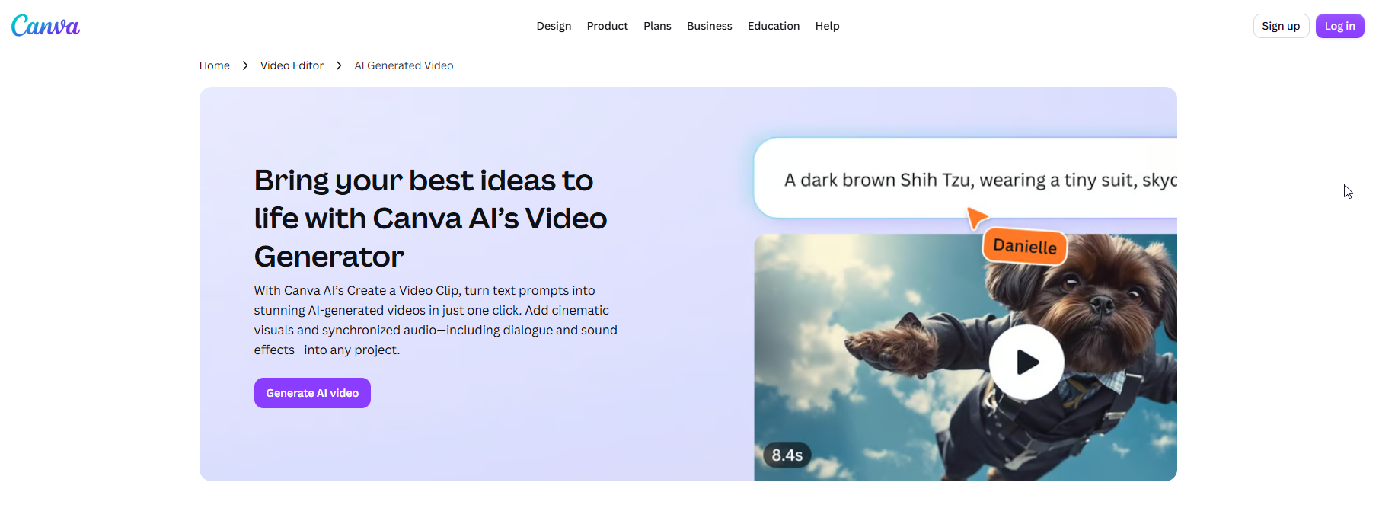The height and width of the screenshot is (508, 1379).
Task: Click the AI Generated Video breadcrumb
Action: pos(404,65)
